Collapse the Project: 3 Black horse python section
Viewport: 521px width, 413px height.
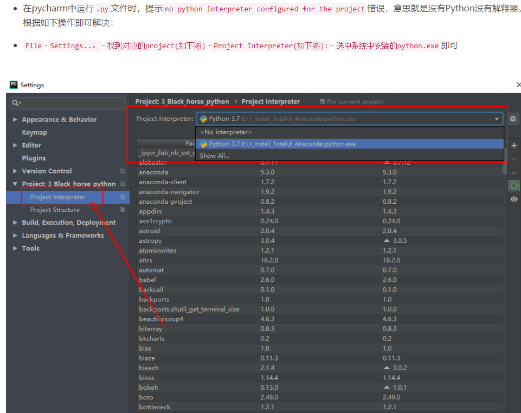(x=15, y=184)
